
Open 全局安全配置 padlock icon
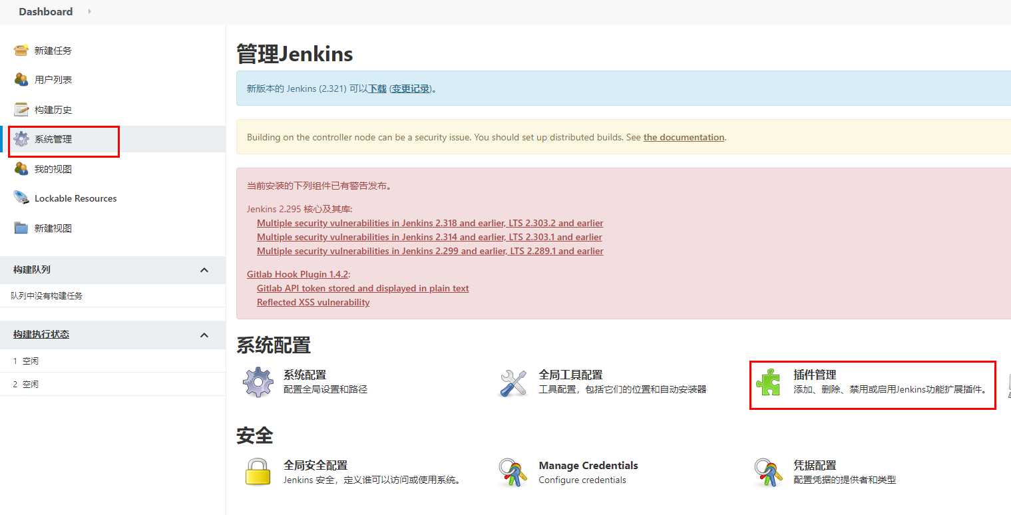point(258,472)
